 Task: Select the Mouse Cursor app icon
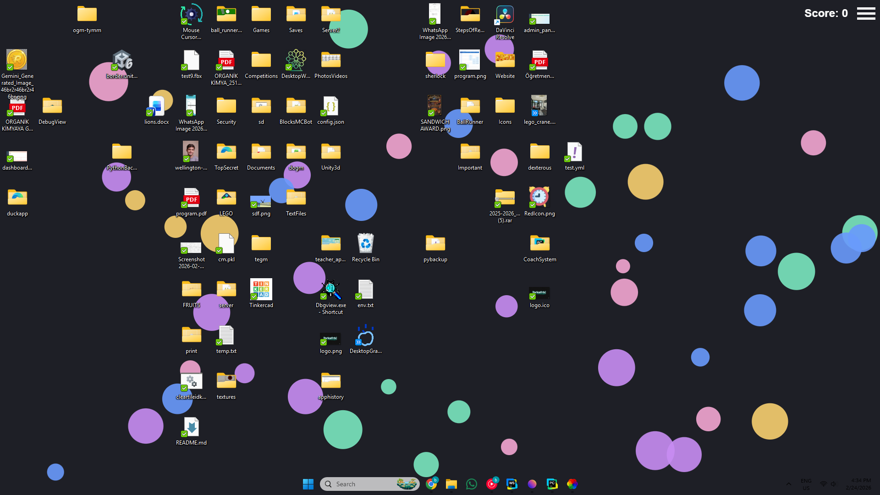tap(191, 14)
